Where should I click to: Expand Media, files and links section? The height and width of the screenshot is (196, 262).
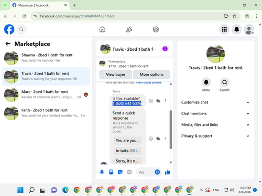(x=215, y=125)
